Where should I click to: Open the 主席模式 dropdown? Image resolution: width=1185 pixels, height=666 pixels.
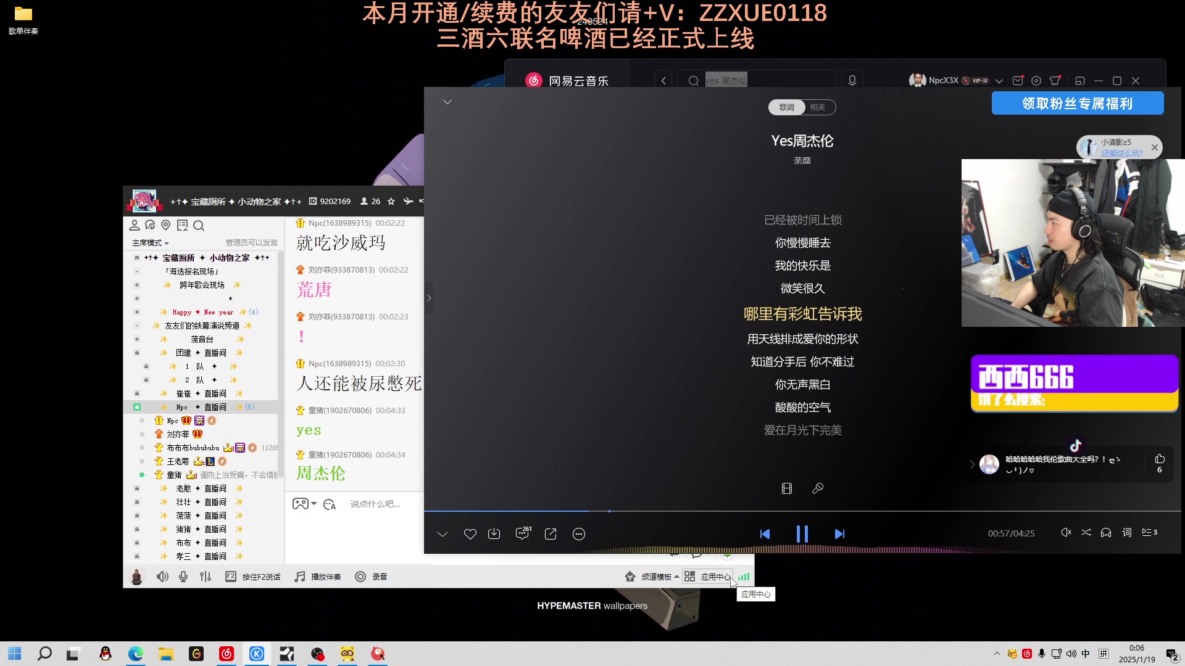click(x=150, y=243)
